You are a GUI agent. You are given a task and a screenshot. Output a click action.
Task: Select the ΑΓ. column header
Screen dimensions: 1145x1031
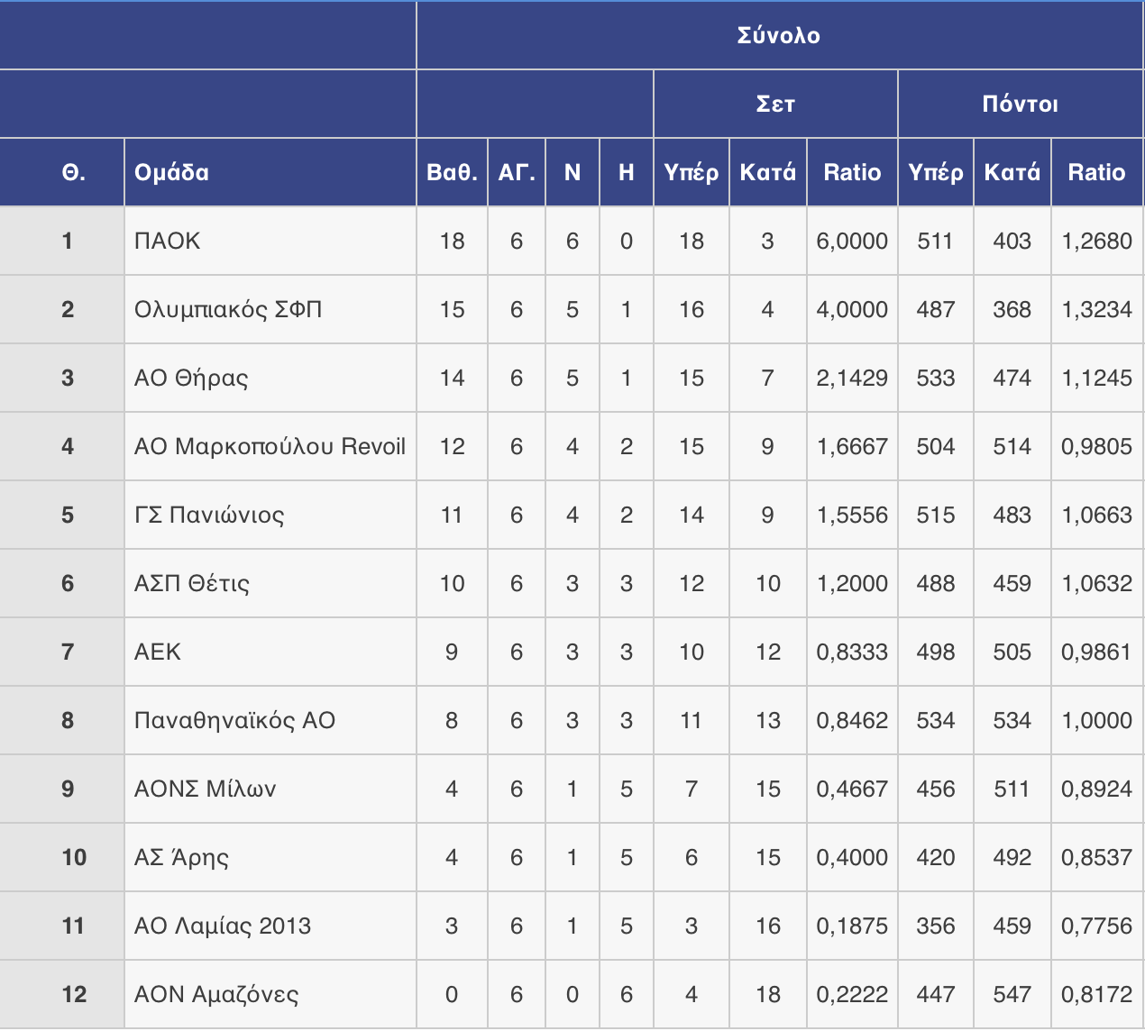517,172
